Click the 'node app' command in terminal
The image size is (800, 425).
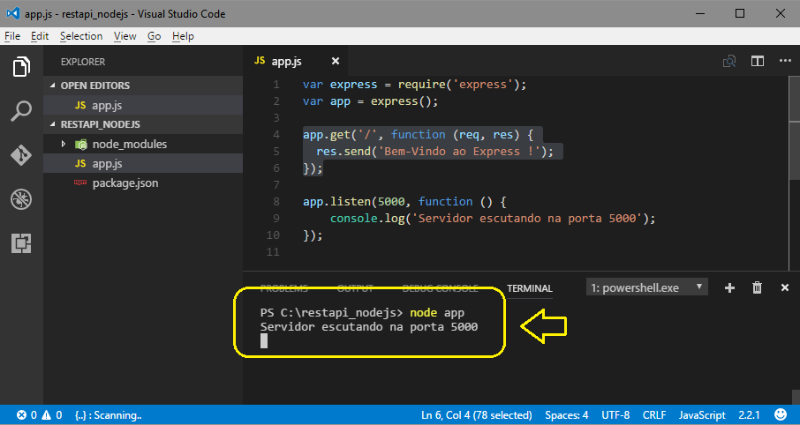coord(437,312)
